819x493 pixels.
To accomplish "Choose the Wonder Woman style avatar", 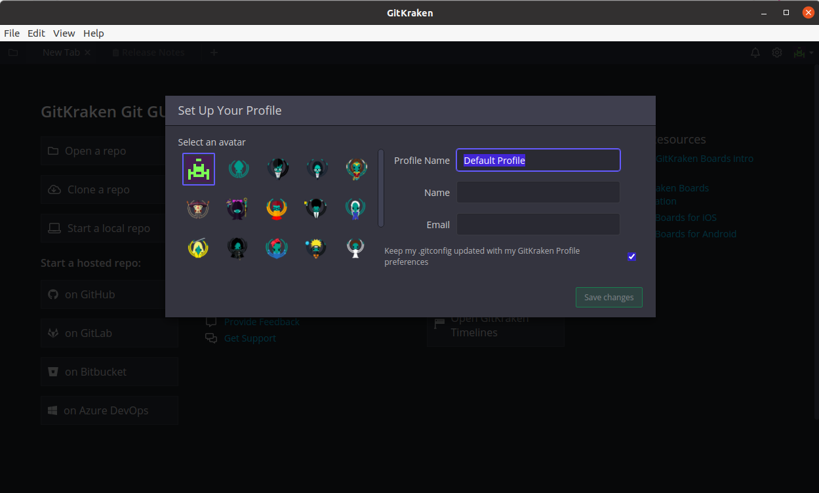I will (356, 169).
